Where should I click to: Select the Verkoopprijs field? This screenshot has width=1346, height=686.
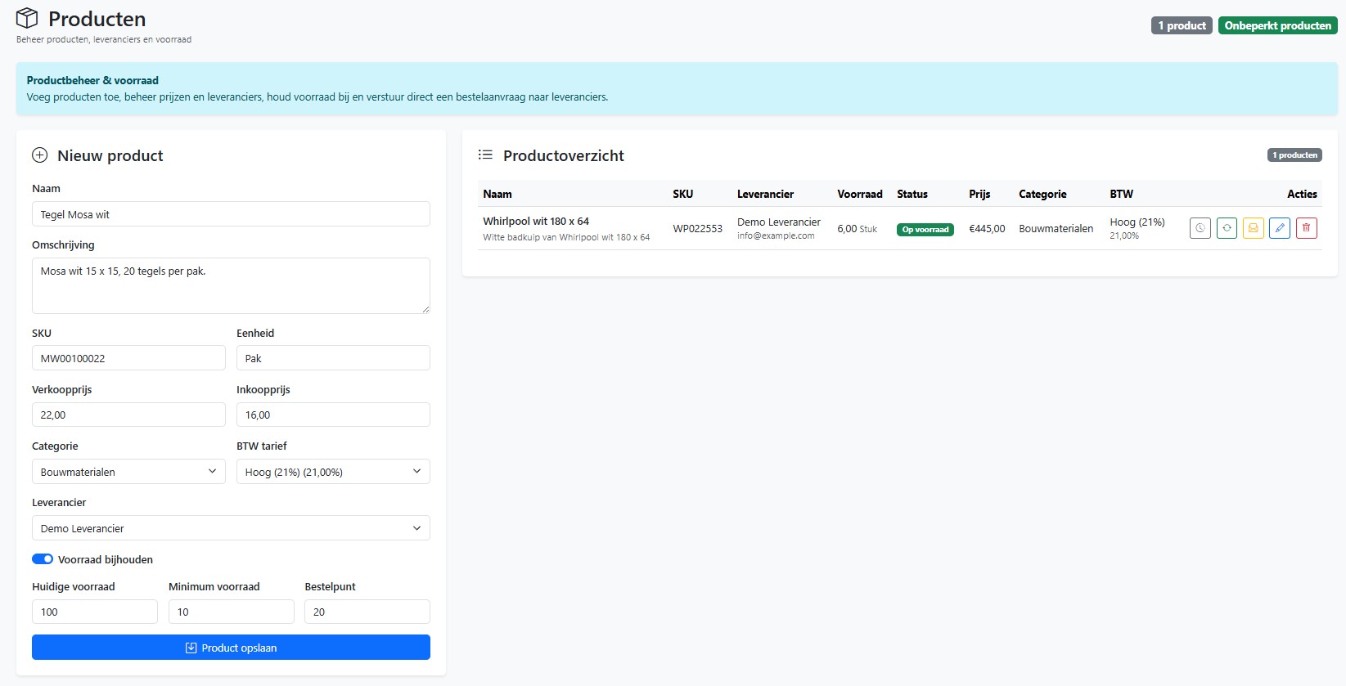[x=128, y=415]
